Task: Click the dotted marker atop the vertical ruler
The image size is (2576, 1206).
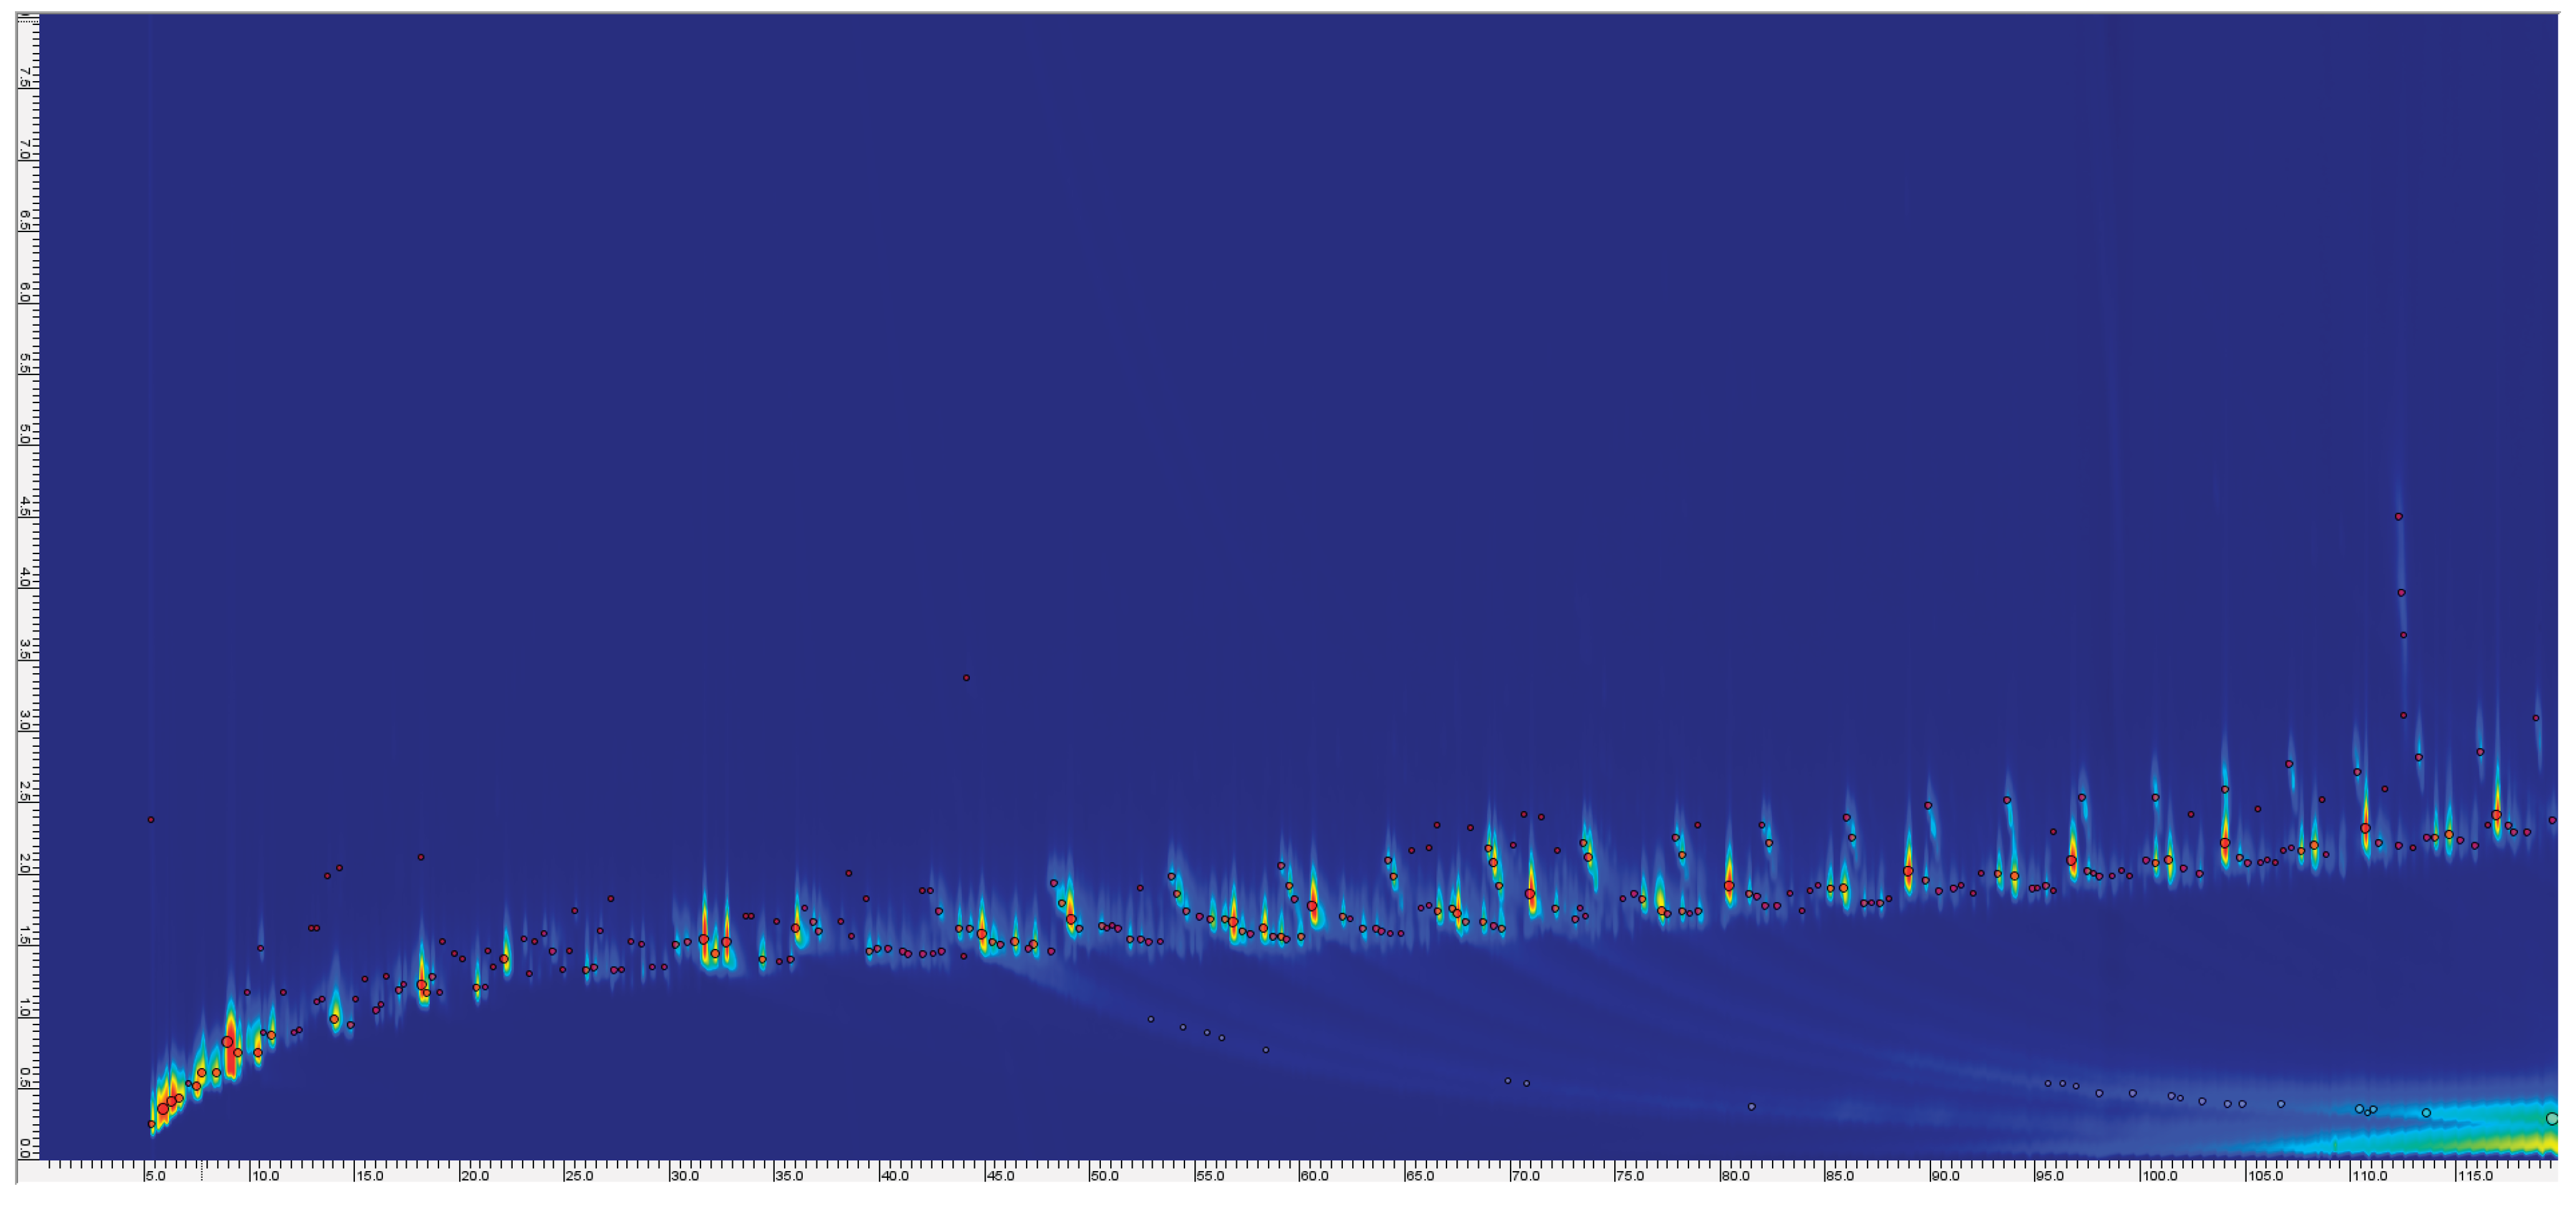Action: [x=28, y=21]
